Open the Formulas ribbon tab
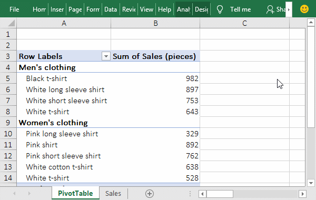 (x=93, y=9)
